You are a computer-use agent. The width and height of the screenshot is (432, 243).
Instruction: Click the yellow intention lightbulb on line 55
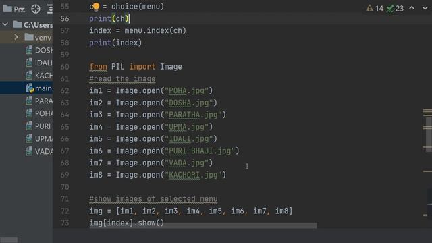(96, 7)
